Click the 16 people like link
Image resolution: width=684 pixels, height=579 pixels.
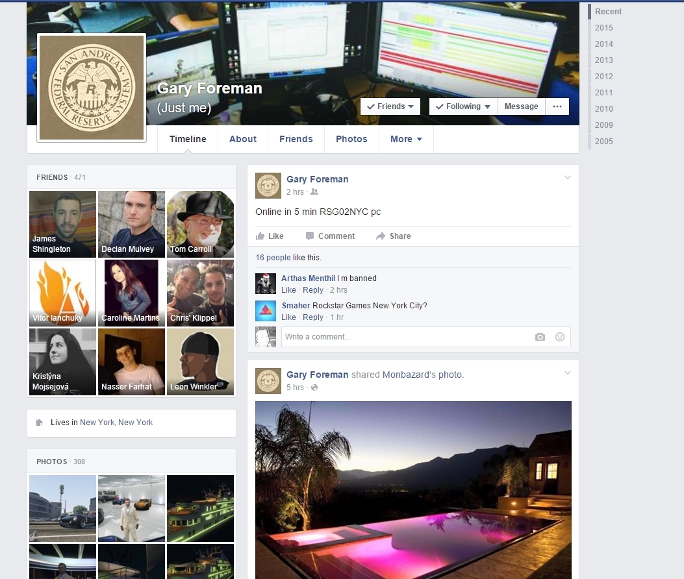[x=273, y=258]
